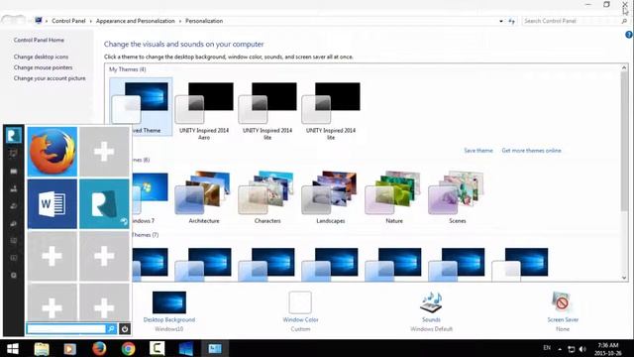Refresh the address bar location

(x=511, y=21)
